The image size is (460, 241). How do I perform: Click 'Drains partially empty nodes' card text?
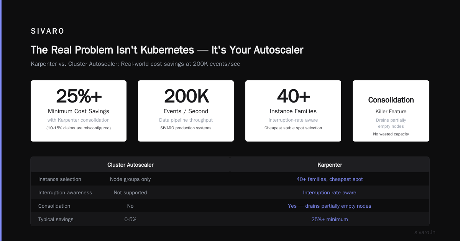click(391, 123)
